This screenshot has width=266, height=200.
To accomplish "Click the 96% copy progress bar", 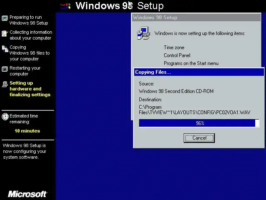I will tap(199, 123).
